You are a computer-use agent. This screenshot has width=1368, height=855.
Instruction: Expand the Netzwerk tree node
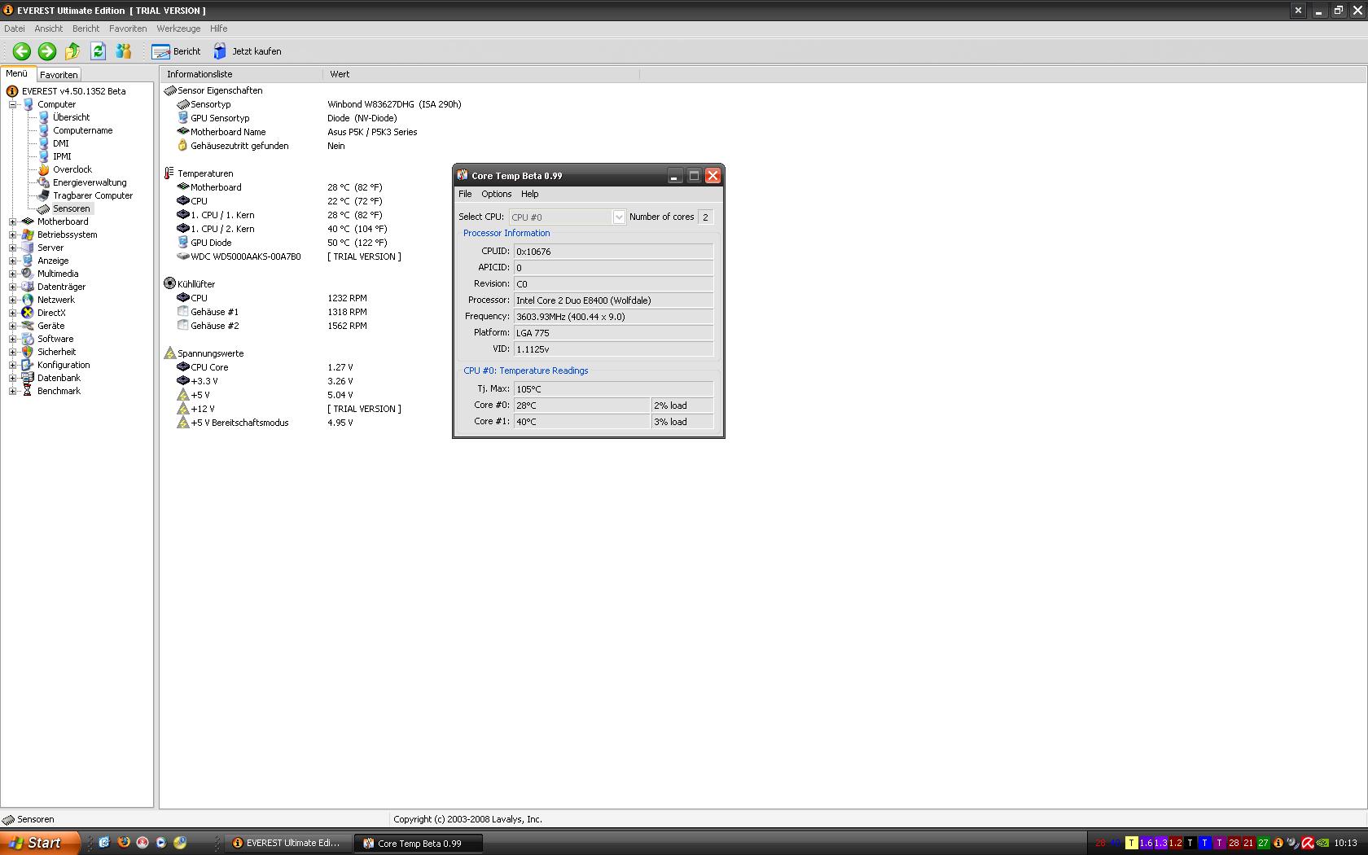[12, 300]
